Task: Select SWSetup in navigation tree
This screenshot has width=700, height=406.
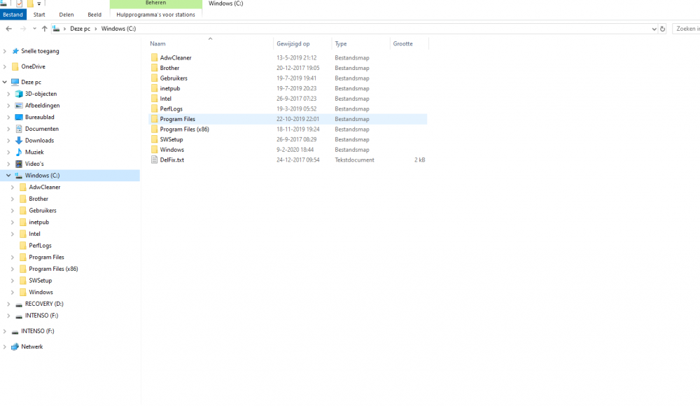Action: [x=40, y=281]
